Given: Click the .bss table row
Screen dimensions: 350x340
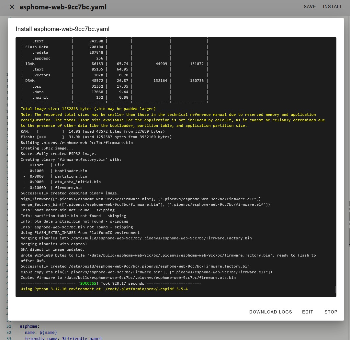Looking at the screenshot, I should (x=115, y=87).
